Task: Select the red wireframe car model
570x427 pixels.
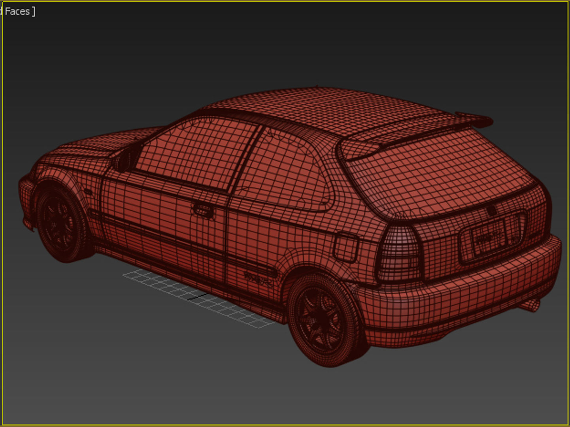Action: [290, 226]
